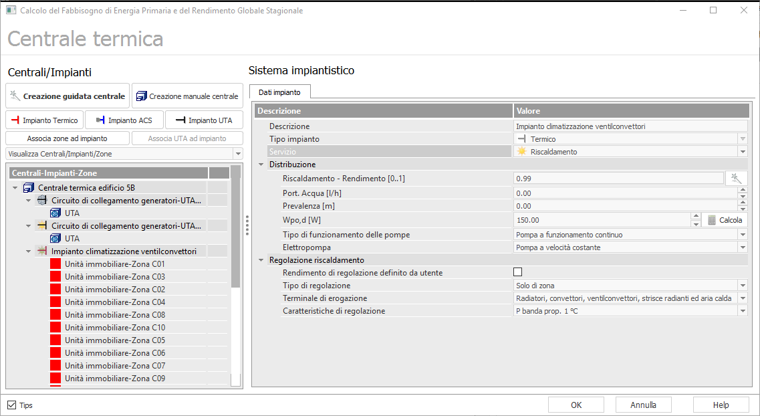Collapse the second Circuito di collegamento generatori node
Screen dimensions: 760x416
28,226
